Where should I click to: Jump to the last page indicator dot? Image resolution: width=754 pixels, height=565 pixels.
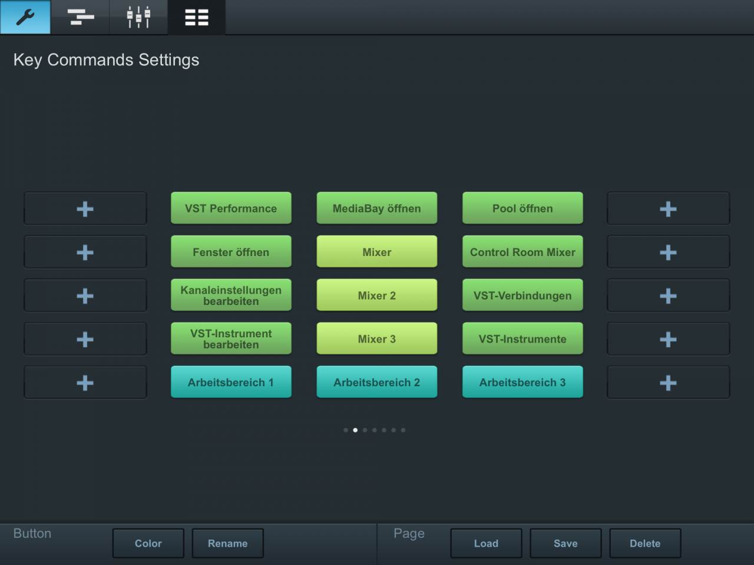[403, 430]
